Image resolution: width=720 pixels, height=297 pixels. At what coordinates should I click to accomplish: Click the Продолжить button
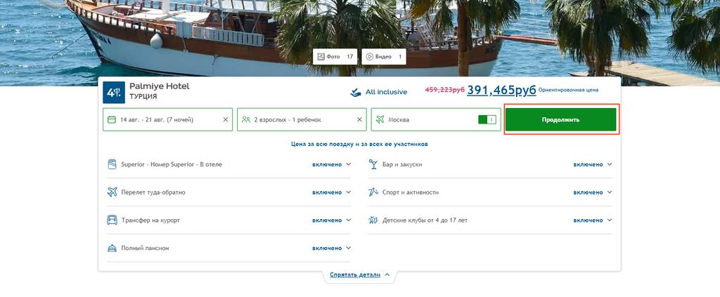click(x=560, y=119)
